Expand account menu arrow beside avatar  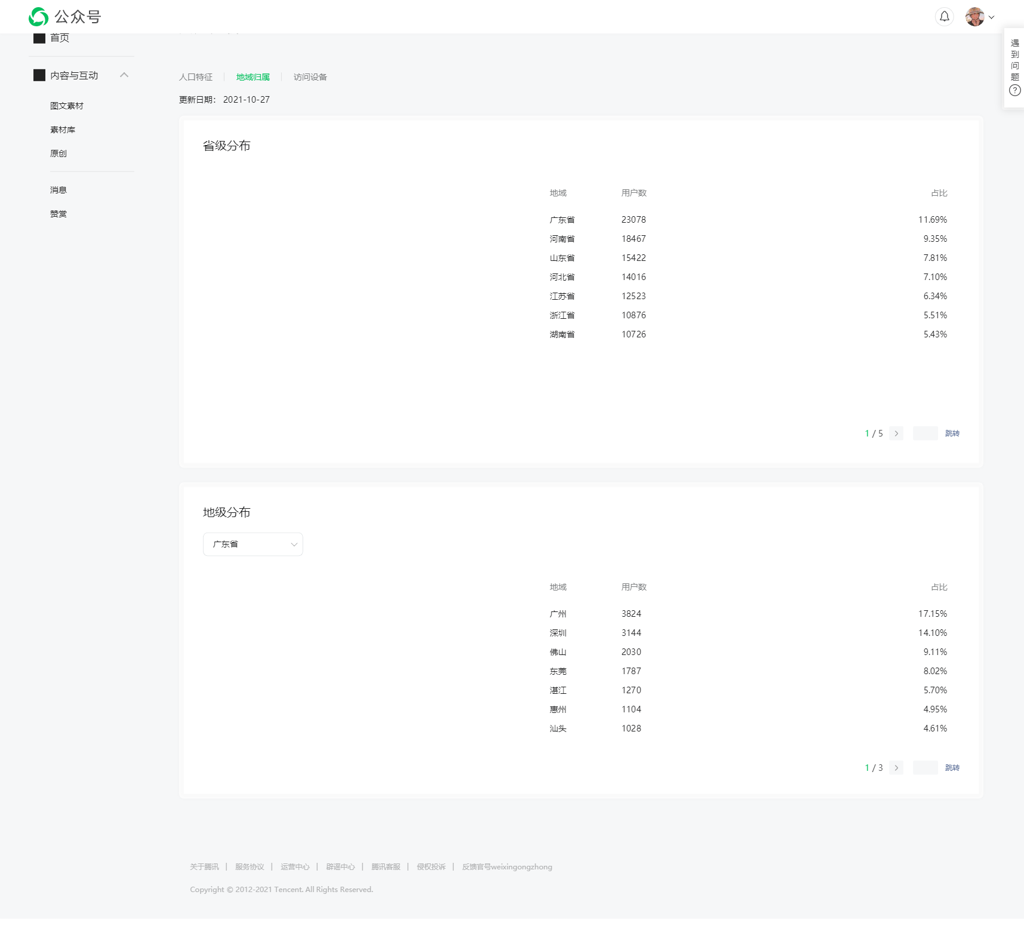click(991, 17)
